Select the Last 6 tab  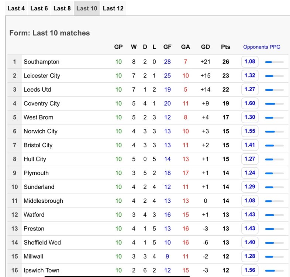tap(39, 8)
